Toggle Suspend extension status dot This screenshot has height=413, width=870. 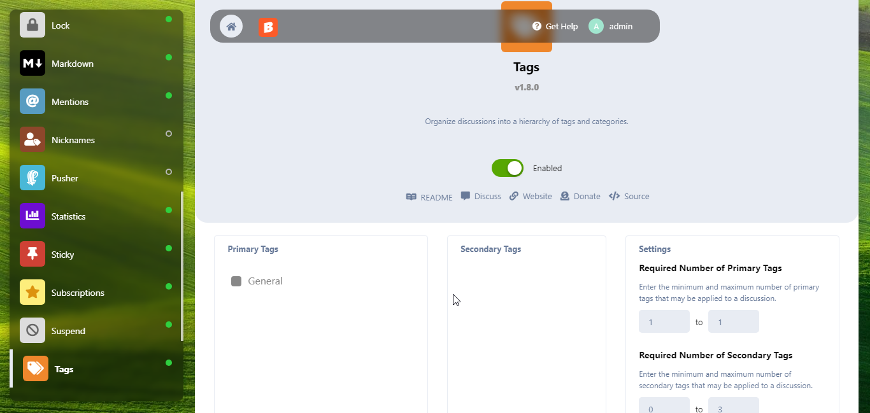[x=169, y=325]
